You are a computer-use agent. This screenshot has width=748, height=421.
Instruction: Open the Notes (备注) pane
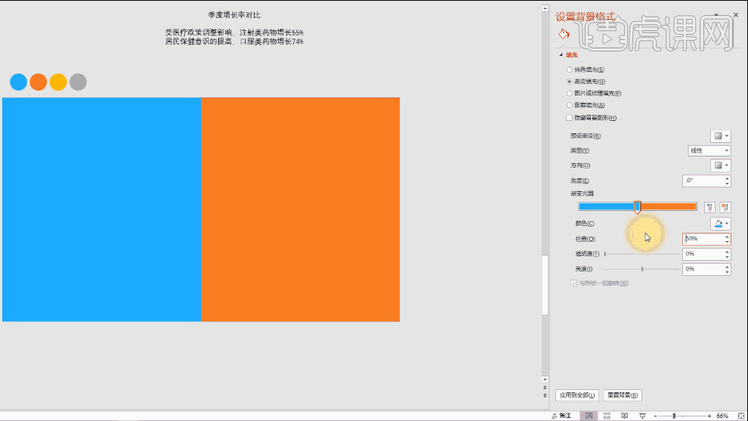coord(561,416)
